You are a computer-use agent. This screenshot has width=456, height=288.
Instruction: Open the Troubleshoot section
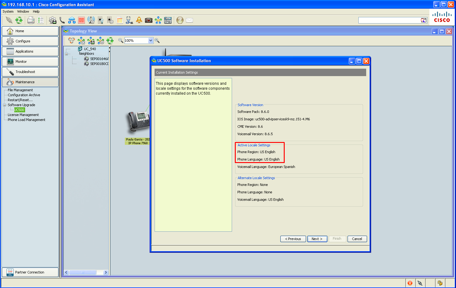[30, 72]
